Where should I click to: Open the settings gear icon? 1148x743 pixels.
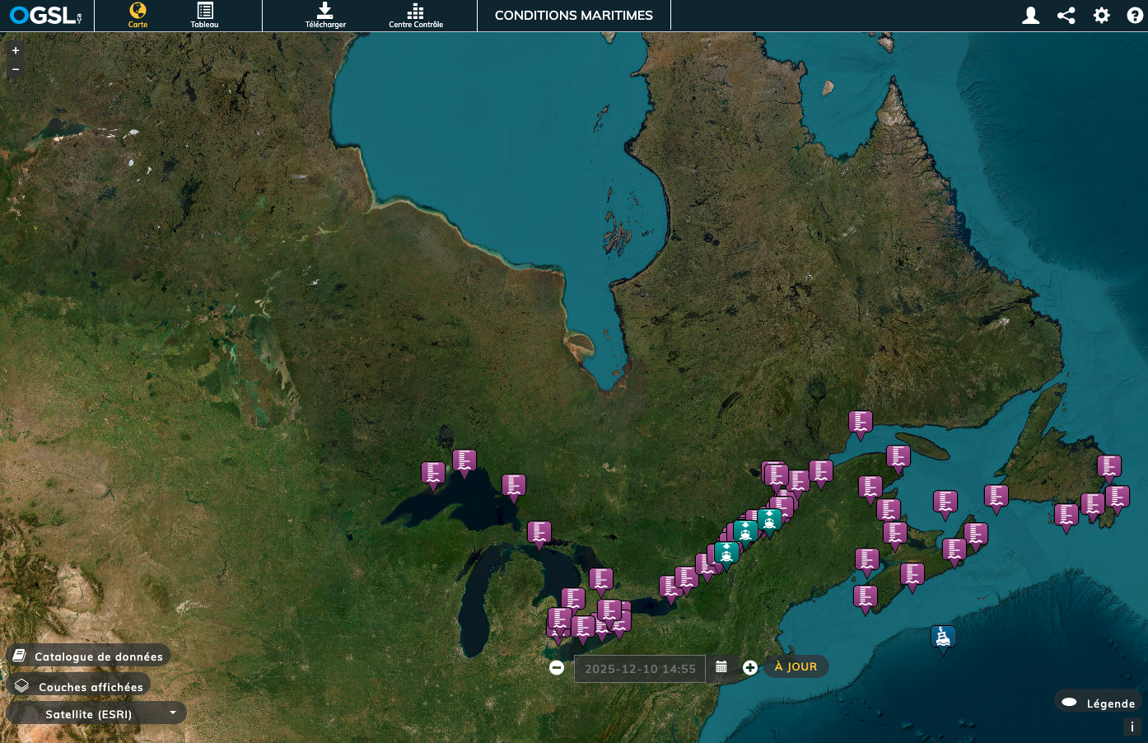coord(1101,16)
